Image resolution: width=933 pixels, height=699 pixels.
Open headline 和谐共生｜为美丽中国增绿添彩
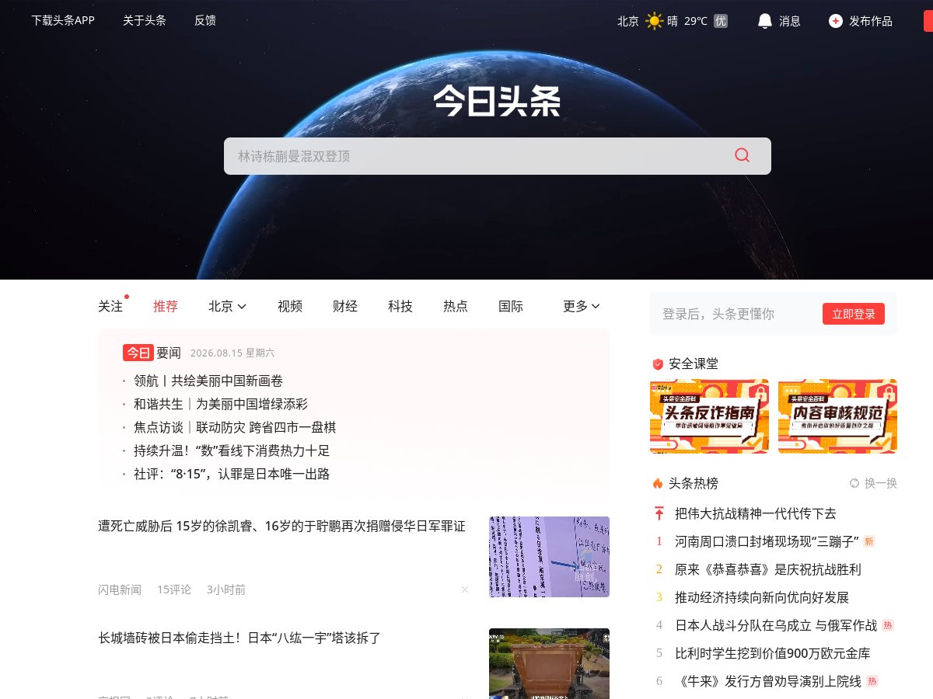coord(221,404)
